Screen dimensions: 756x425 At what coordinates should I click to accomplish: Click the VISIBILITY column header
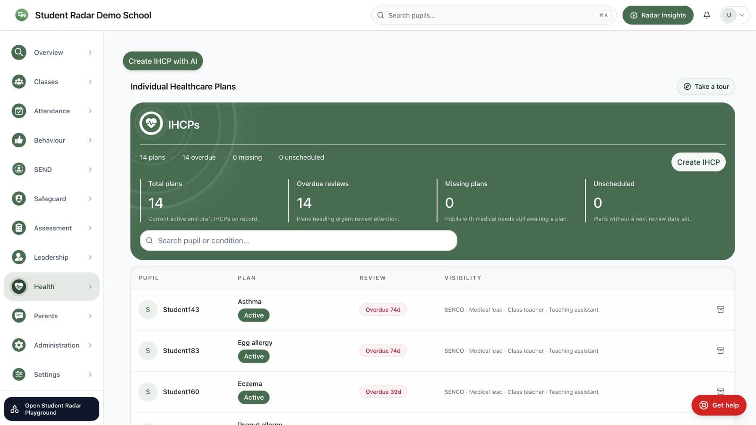[463, 278]
